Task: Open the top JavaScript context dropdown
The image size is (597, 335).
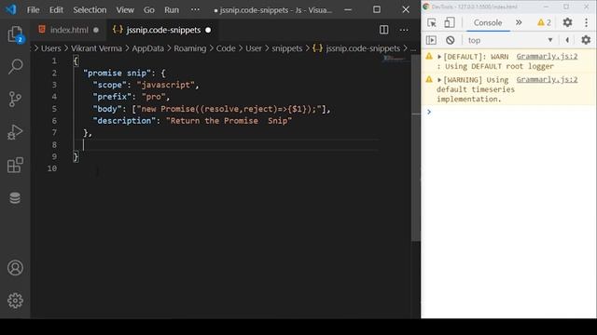Action: (510, 40)
